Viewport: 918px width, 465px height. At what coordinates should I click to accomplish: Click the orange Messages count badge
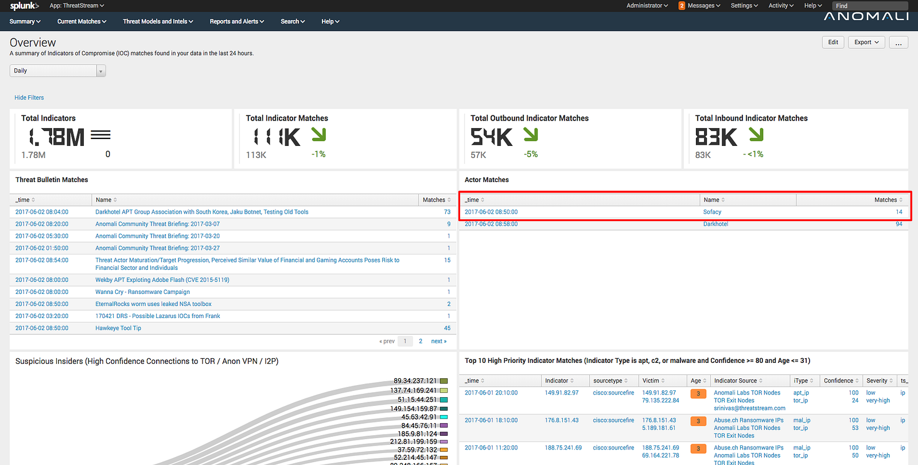(x=682, y=6)
